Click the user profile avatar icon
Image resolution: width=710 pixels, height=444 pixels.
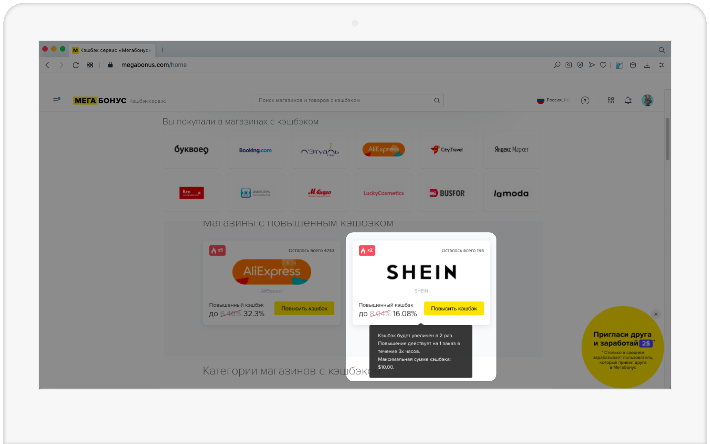click(647, 100)
